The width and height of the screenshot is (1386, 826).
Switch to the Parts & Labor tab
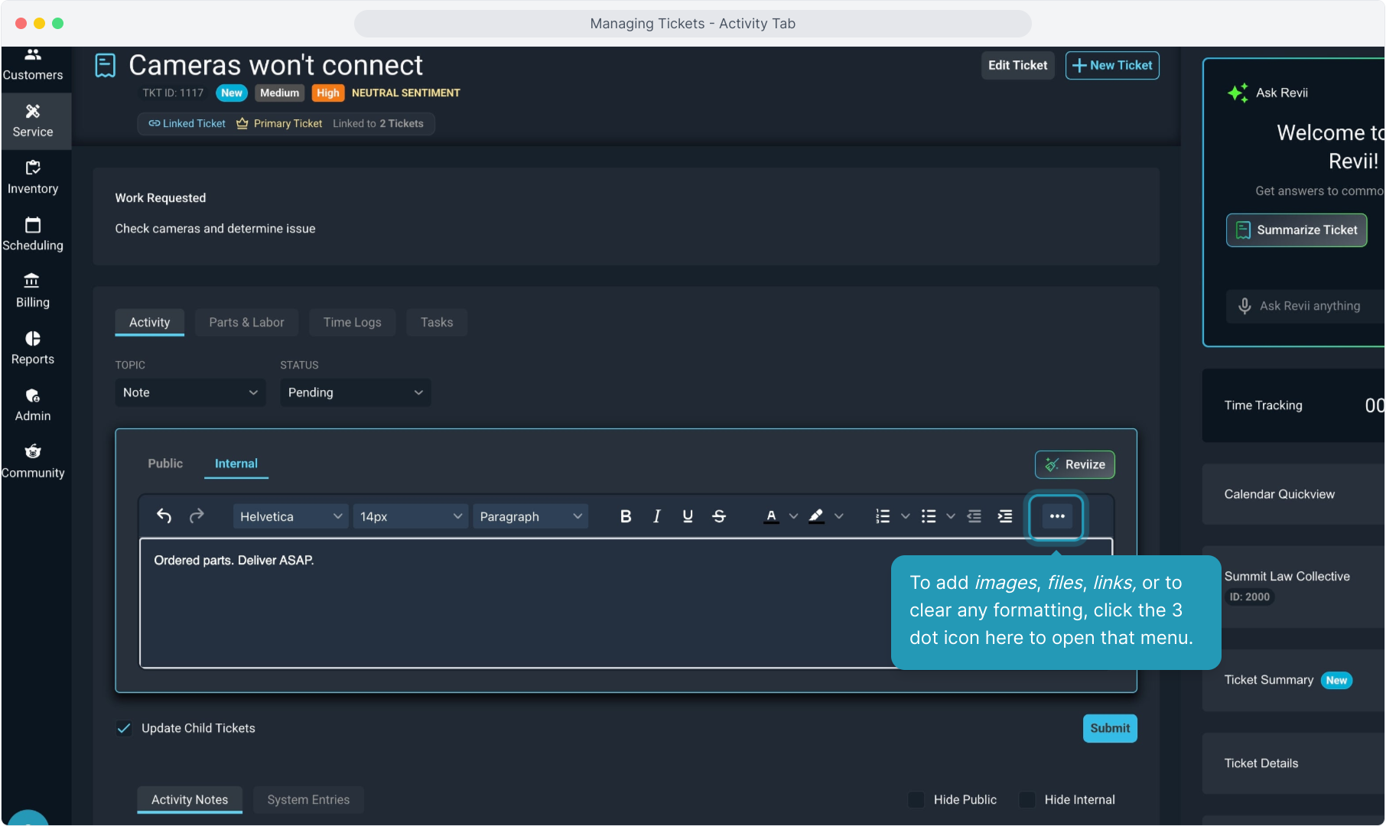tap(246, 322)
